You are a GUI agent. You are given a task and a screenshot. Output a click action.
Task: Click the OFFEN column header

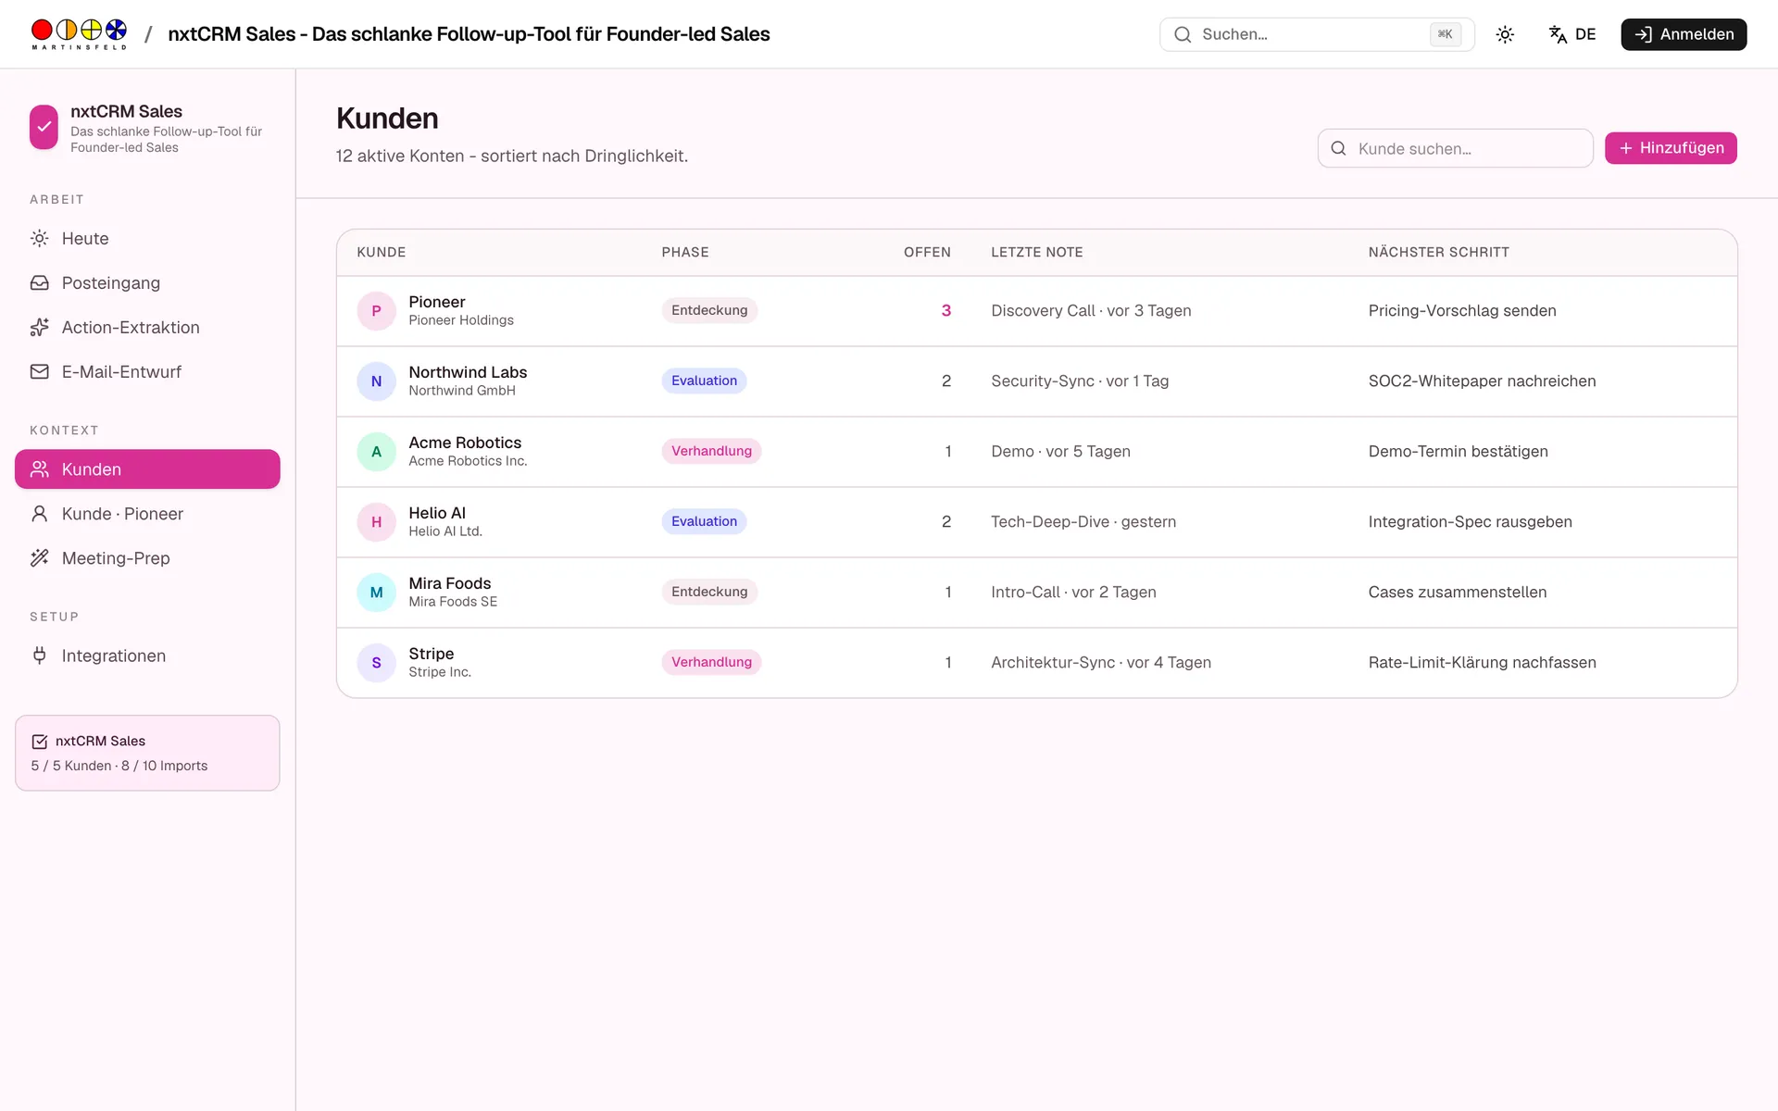point(927,253)
